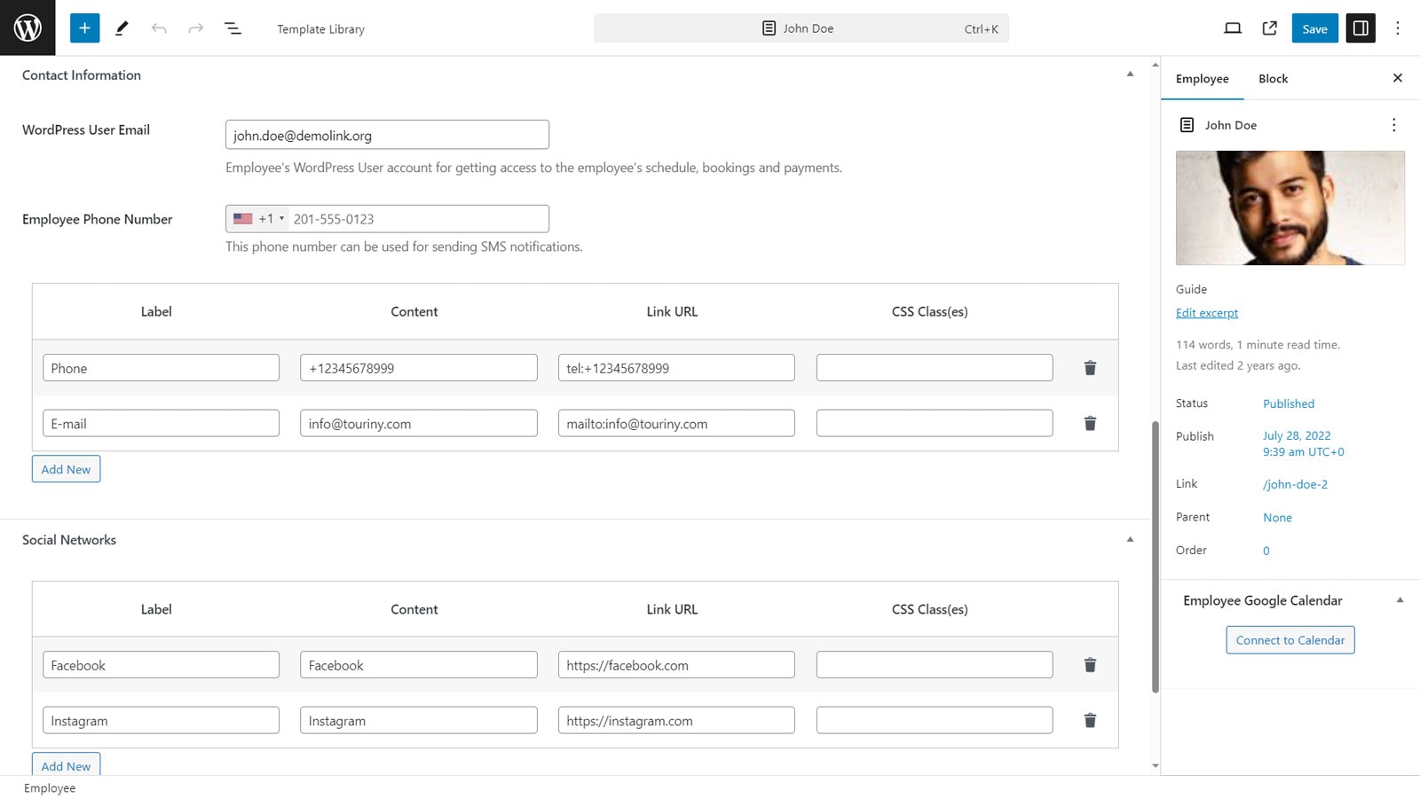Close the settings sidebar
Viewport: 1420px width, 798px height.
point(1397,78)
